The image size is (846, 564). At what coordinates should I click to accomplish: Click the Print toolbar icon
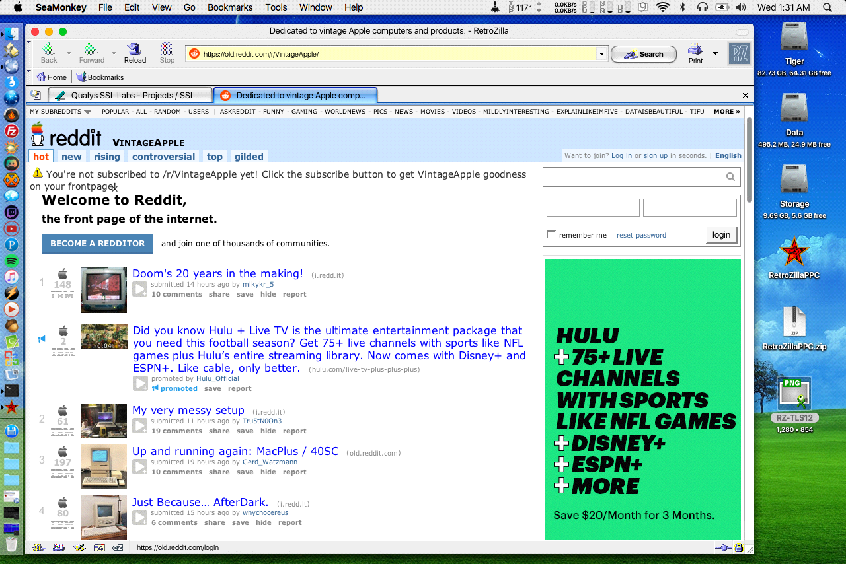click(x=695, y=50)
